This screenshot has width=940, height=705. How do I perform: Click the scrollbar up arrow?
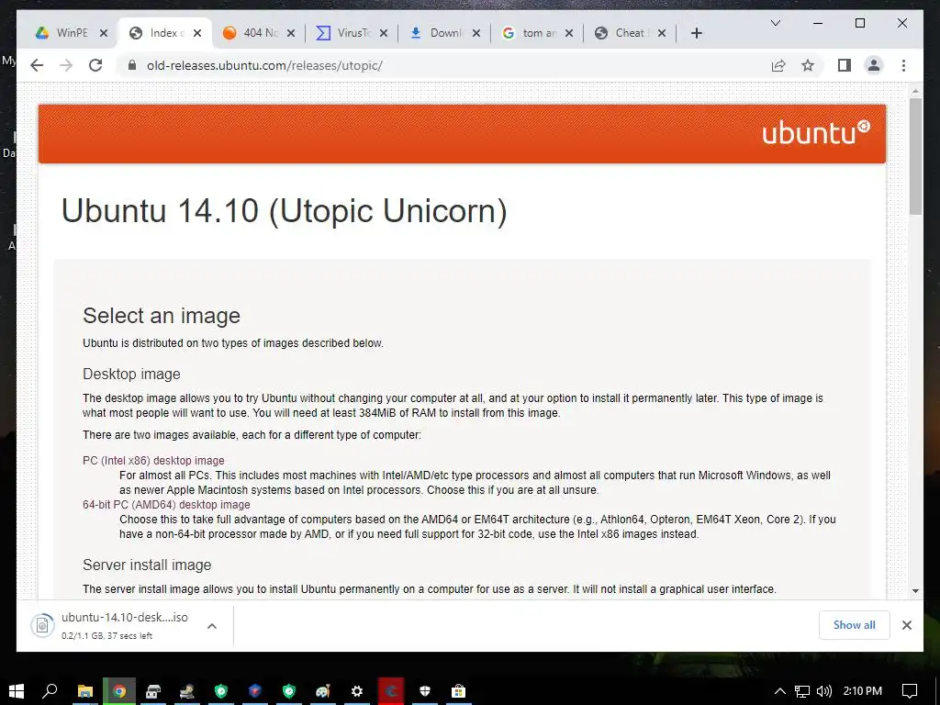pyautogui.click(x=915, y=91)
